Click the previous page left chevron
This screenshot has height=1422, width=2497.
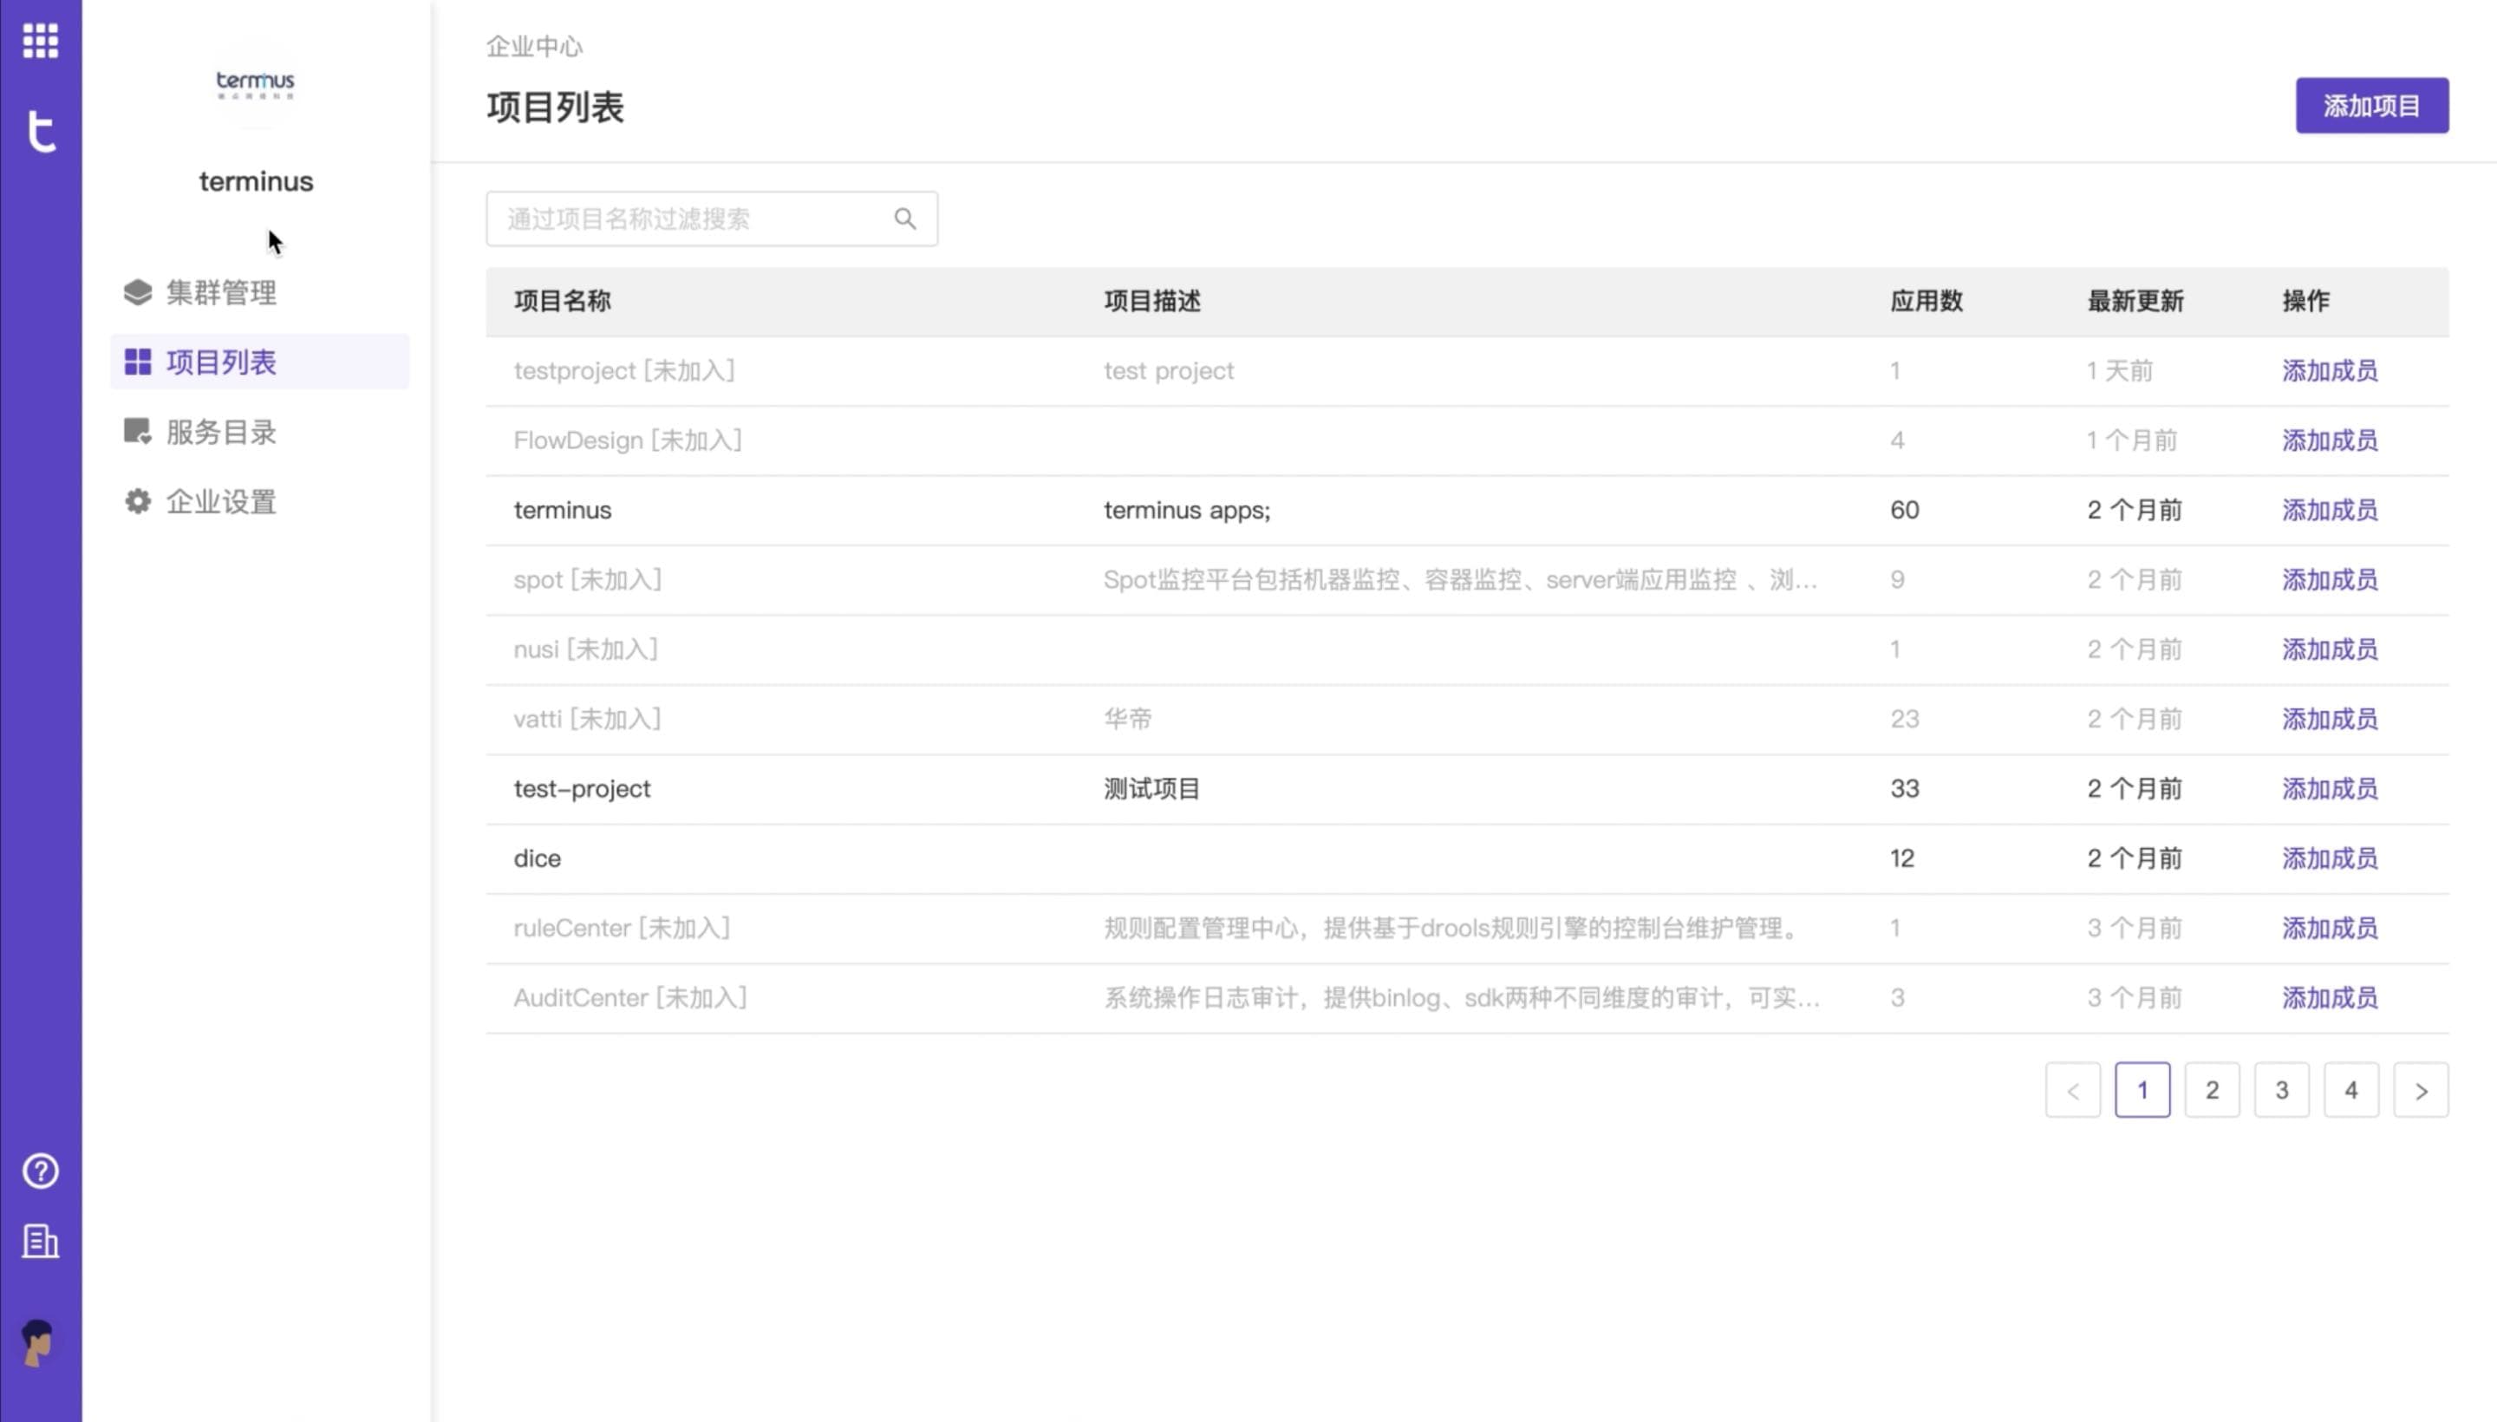pyautogui.click(x=2071, y=1090)
